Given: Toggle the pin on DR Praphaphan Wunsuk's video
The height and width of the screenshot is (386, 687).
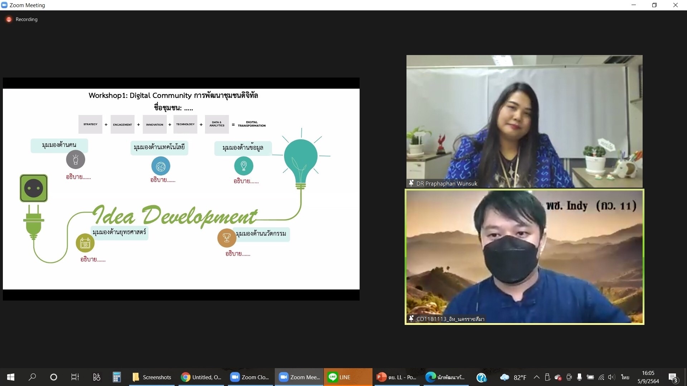Looking at the screenshot, I should [411, 183].
